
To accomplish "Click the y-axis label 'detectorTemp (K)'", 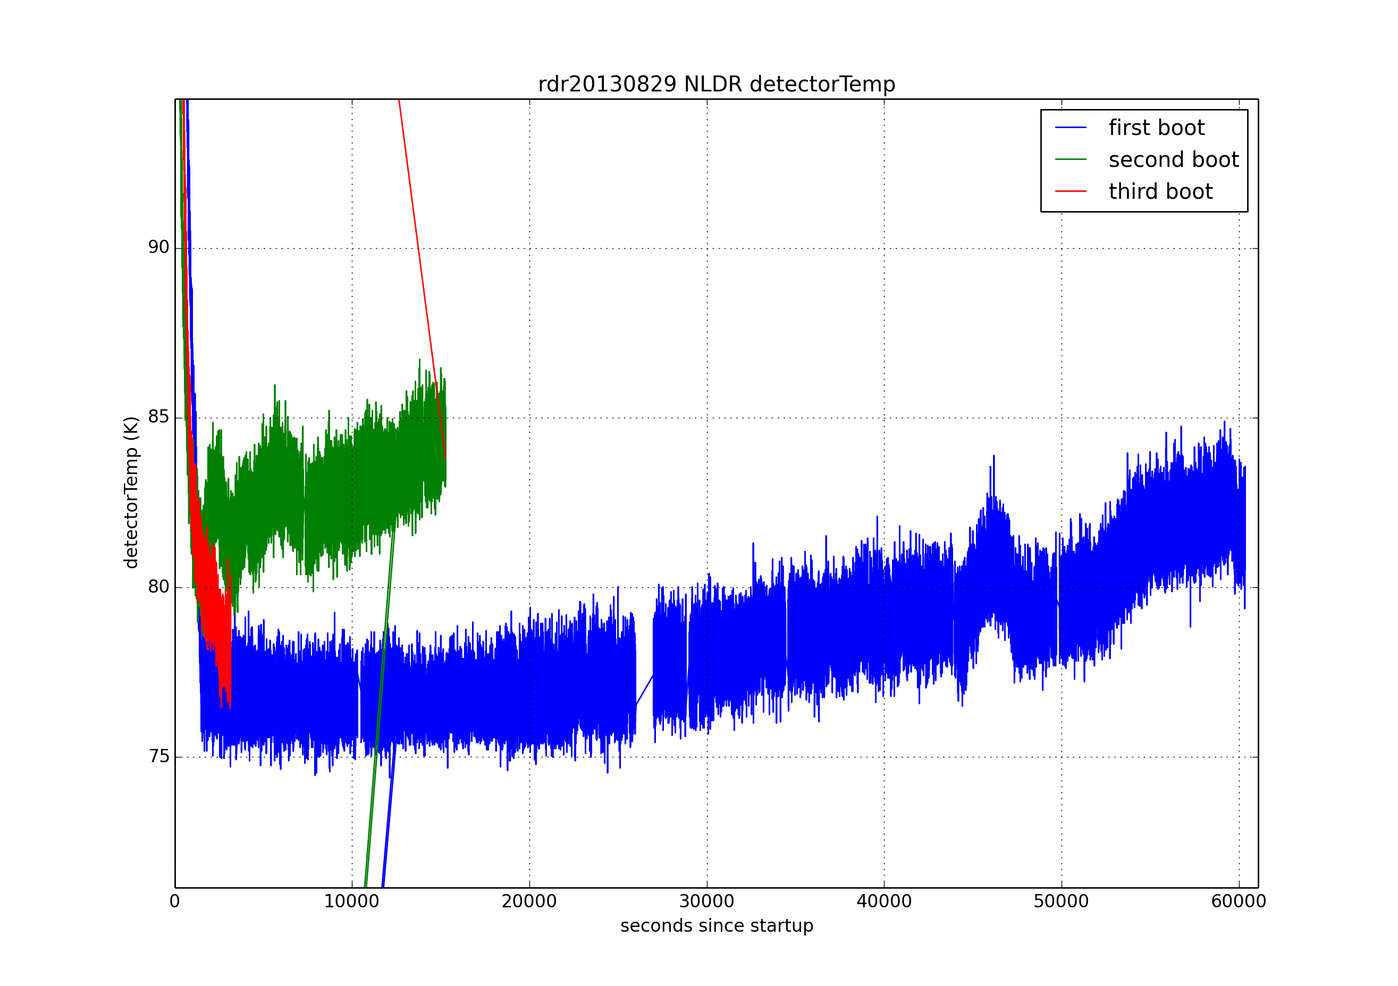I will click(131, 492).
